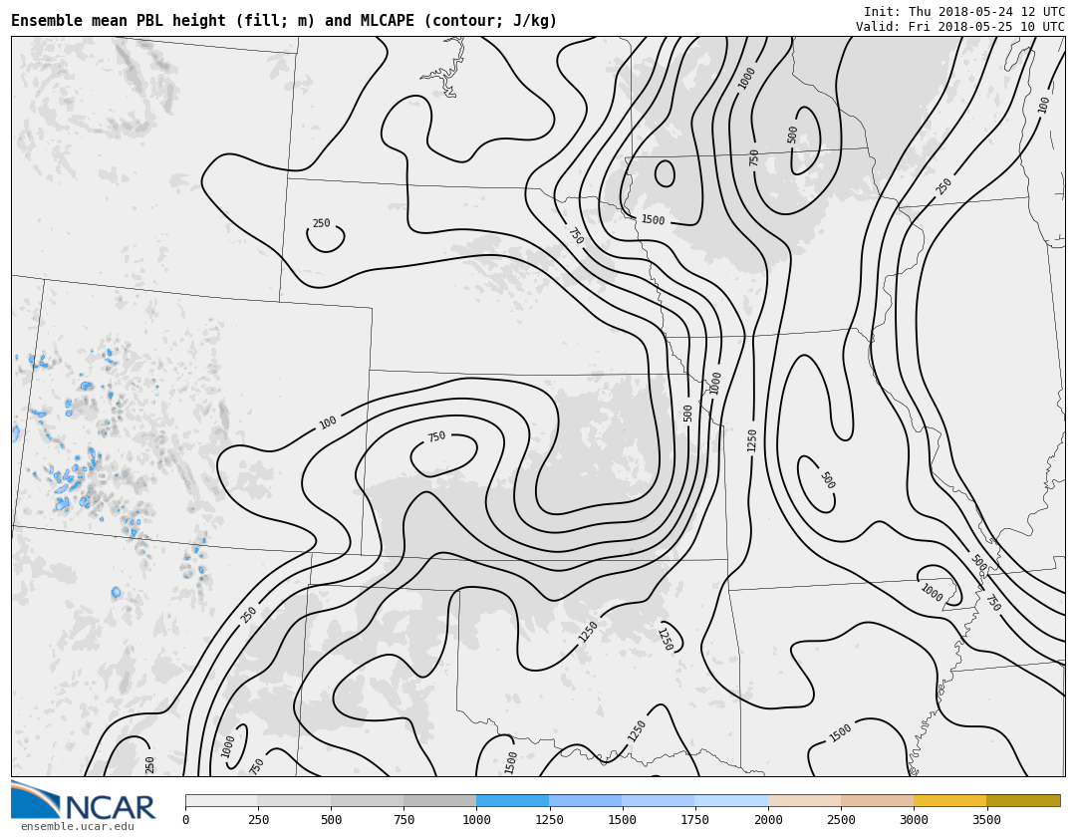Screen dimensions: 1076x839
Task: Click the colorbar tick label 0
Action: coord(186,820)
